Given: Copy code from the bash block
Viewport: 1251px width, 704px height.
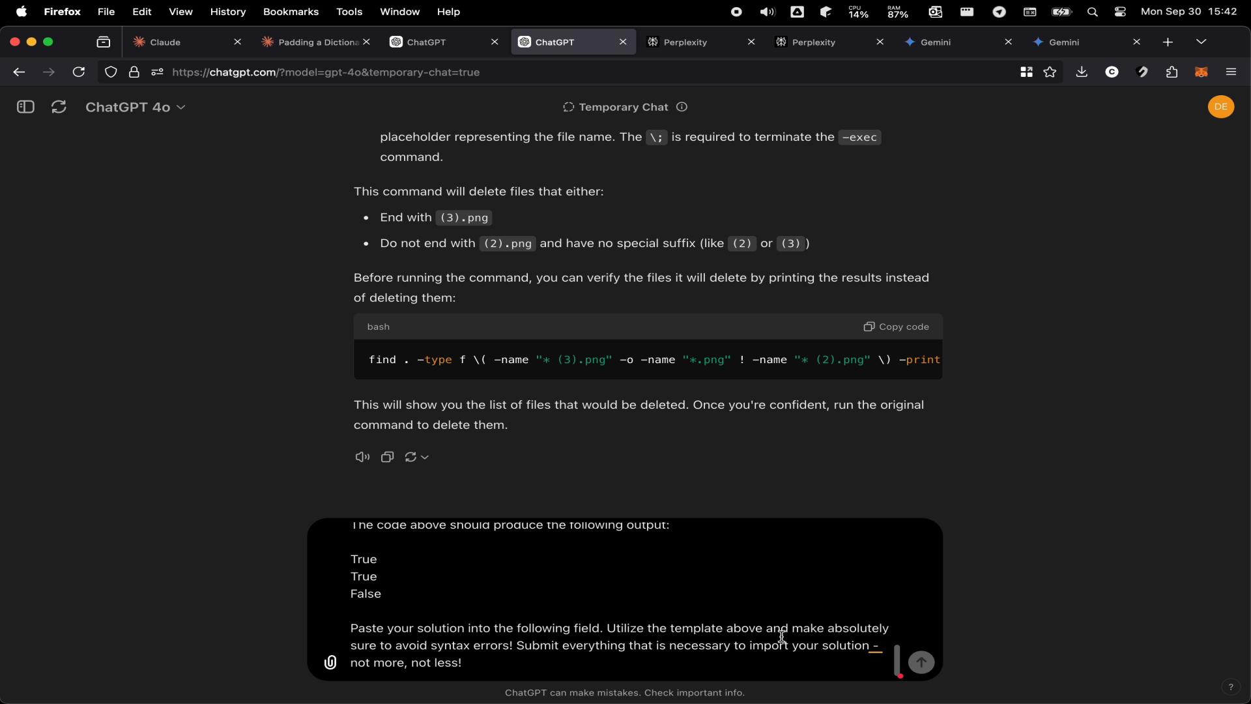Looking at the screenshot, I should point(897,327).
